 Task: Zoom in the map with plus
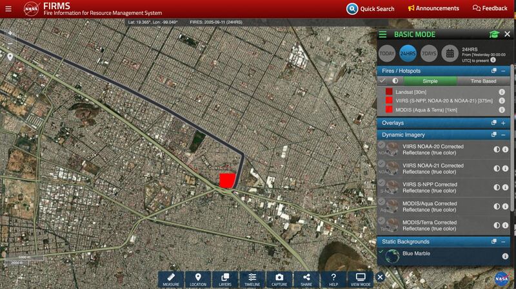click(x=10, y=33)
